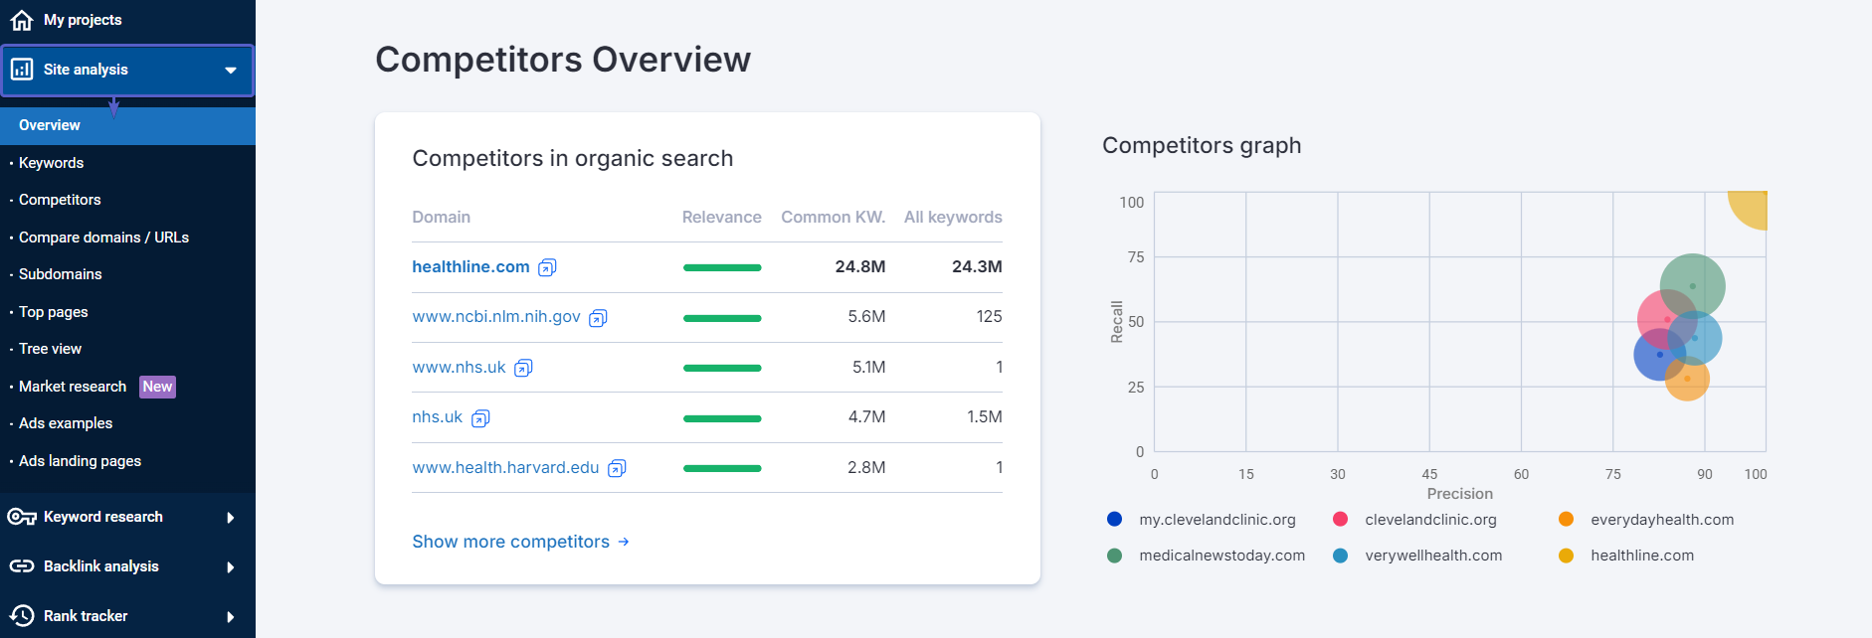Expand the Keyword research arrow
1872x638 pixels.
(x=231, y=518)
